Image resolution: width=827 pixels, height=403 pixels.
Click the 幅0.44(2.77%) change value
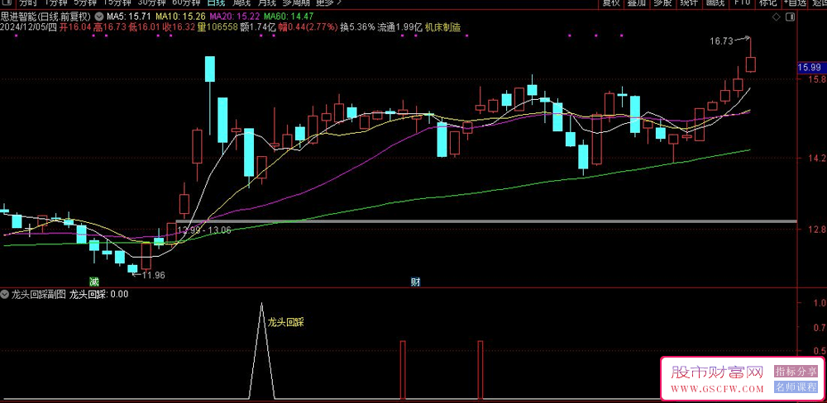pos(308,27)
